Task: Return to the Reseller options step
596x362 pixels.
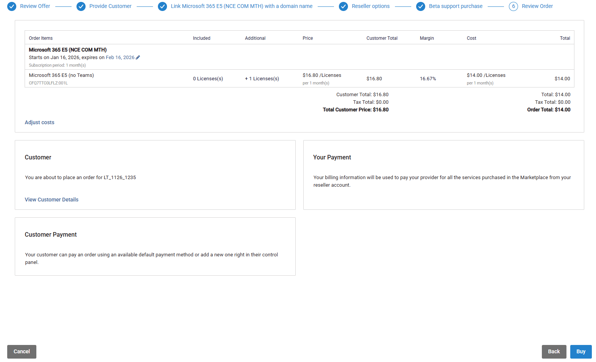Action: tap(370, 6)
